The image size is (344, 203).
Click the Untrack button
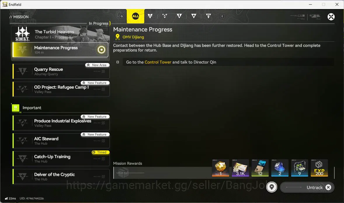coord(307,188)
